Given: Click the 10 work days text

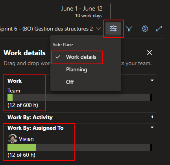Looking at the screenshot, I should (89, 16).
